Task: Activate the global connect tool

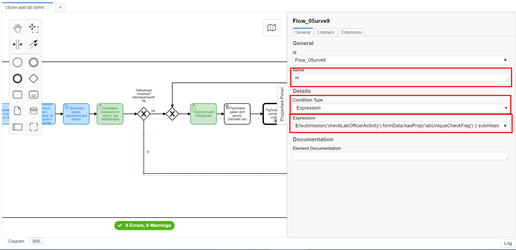Action: point(34,44)
